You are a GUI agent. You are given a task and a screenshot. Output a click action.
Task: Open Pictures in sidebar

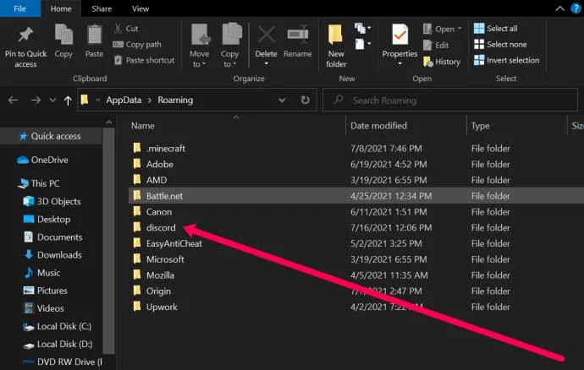[46, 291]
